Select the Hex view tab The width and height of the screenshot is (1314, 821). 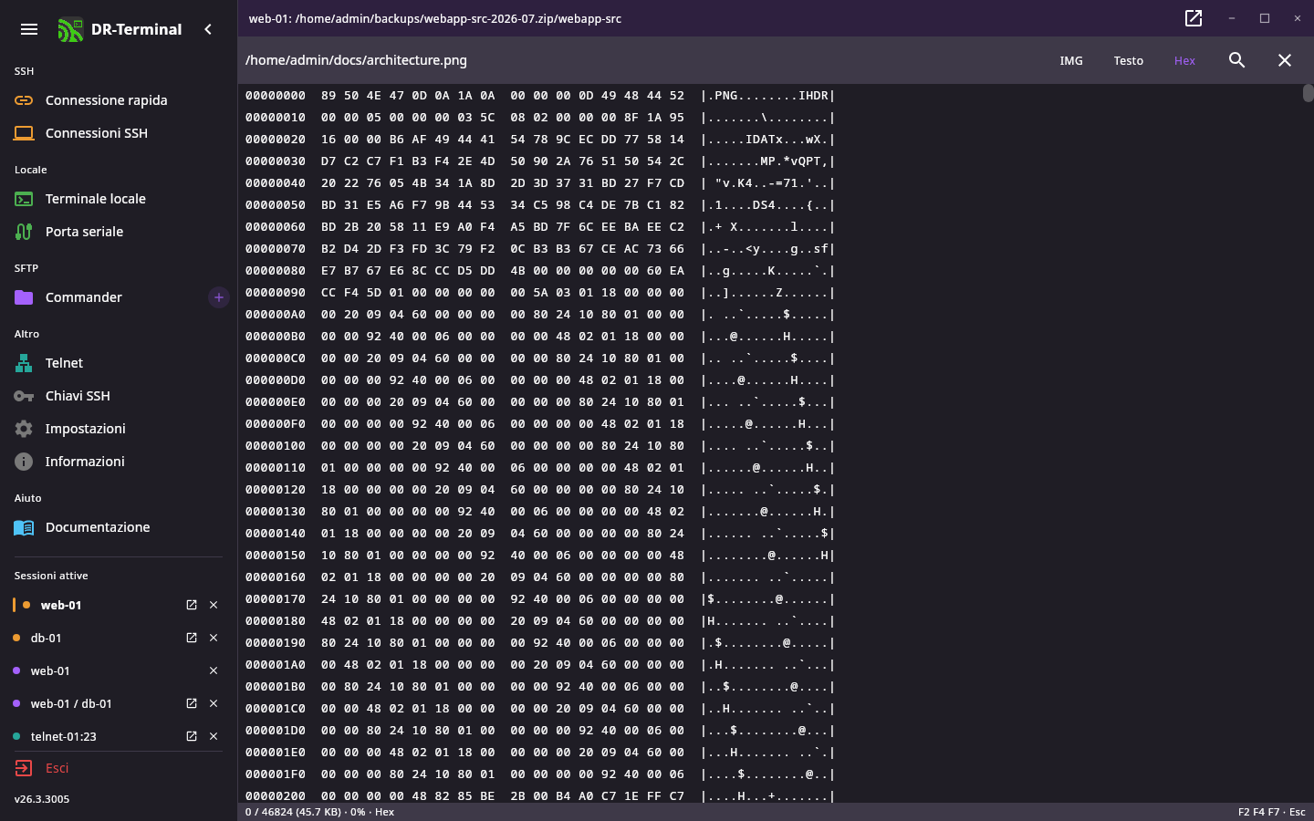tap(1184, 60)
